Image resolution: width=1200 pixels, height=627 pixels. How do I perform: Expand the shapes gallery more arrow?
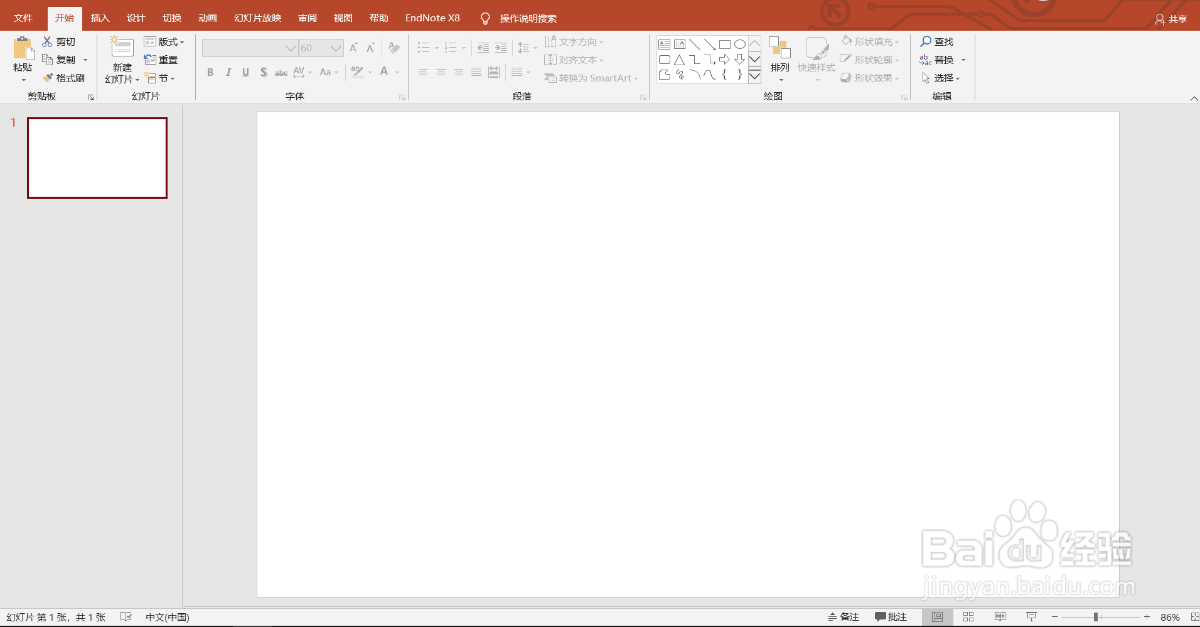coord(755,76)
